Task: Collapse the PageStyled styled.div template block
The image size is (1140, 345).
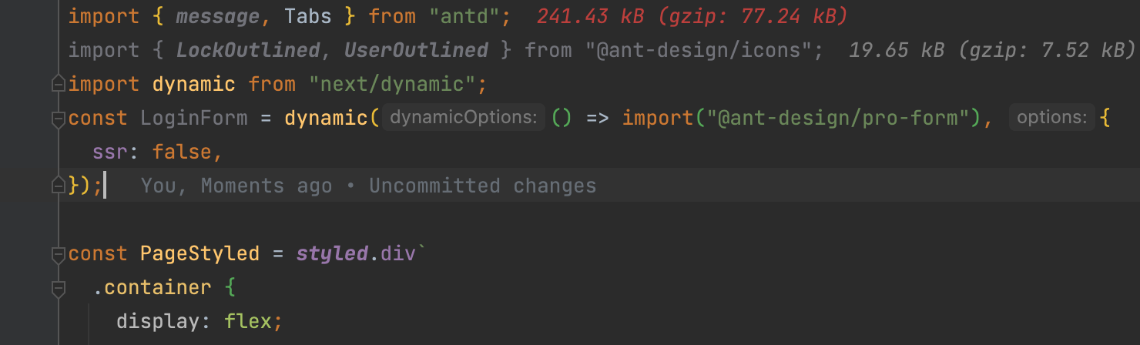Action: (x=58, y=253)
